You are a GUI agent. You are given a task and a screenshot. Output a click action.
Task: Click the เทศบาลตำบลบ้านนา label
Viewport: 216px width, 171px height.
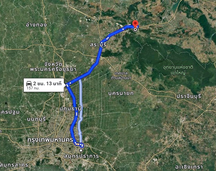pyautogui.click(x=121, y=76)
